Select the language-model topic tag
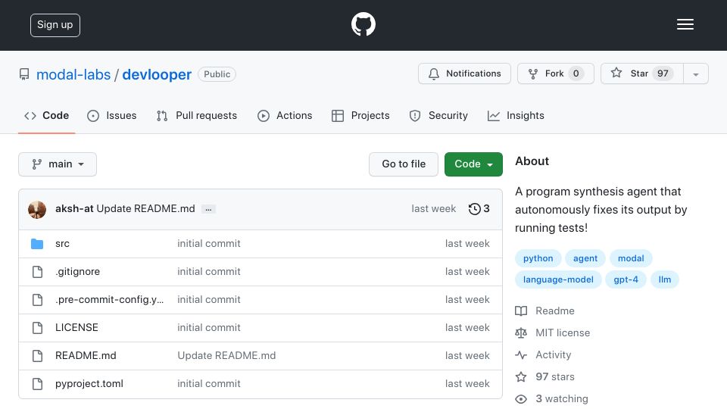Image resolution: width=727 pixels, height=409 pixels. pyautogui.click(x=558, y=279)
